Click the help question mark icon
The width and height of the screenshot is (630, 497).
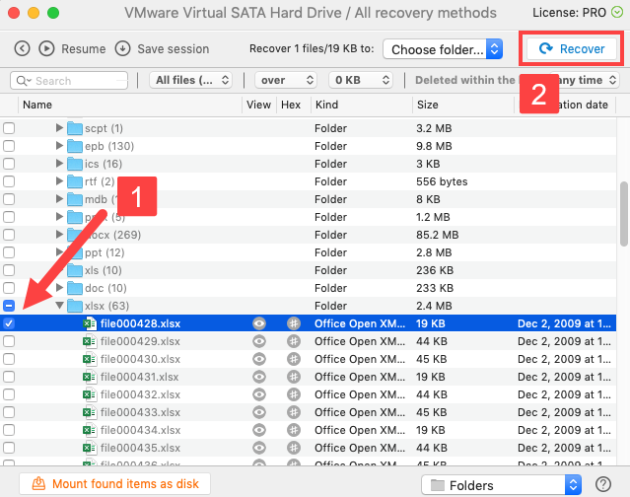click(x=603, y=484)
